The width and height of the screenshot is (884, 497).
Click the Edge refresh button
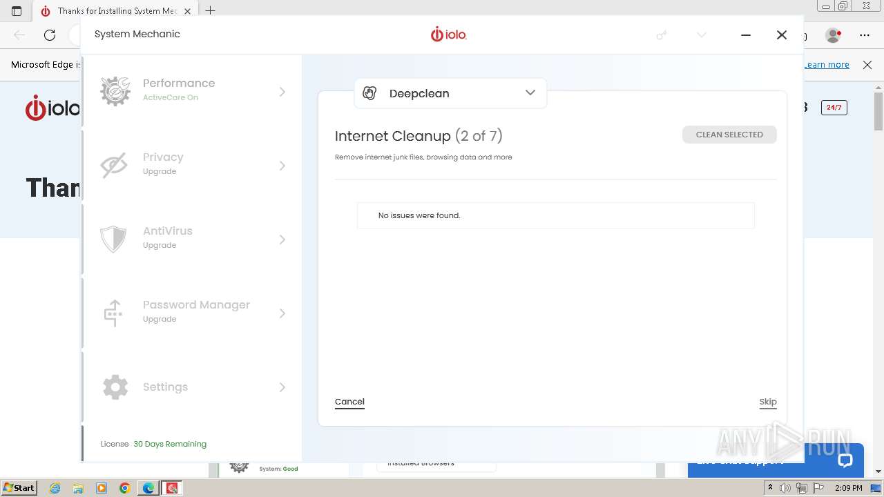point(50,35)
